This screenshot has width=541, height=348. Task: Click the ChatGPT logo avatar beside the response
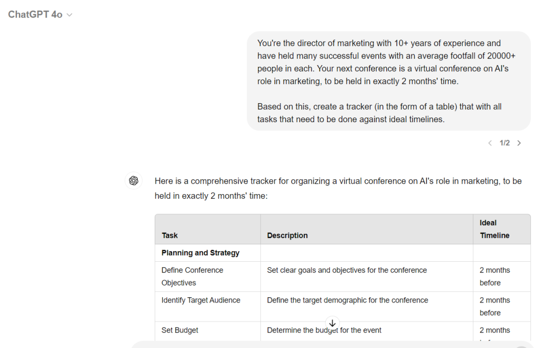[x=134, y=180]
